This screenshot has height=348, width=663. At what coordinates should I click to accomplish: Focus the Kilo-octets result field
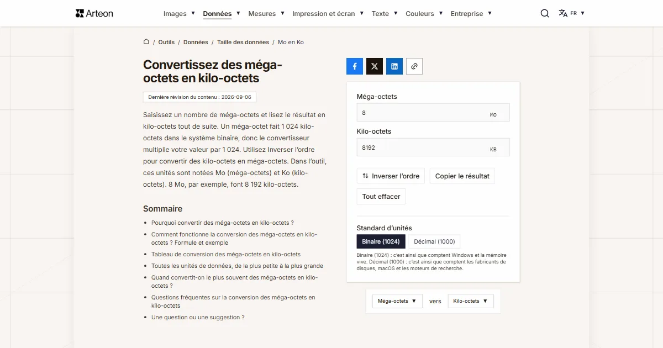[433, 147]
